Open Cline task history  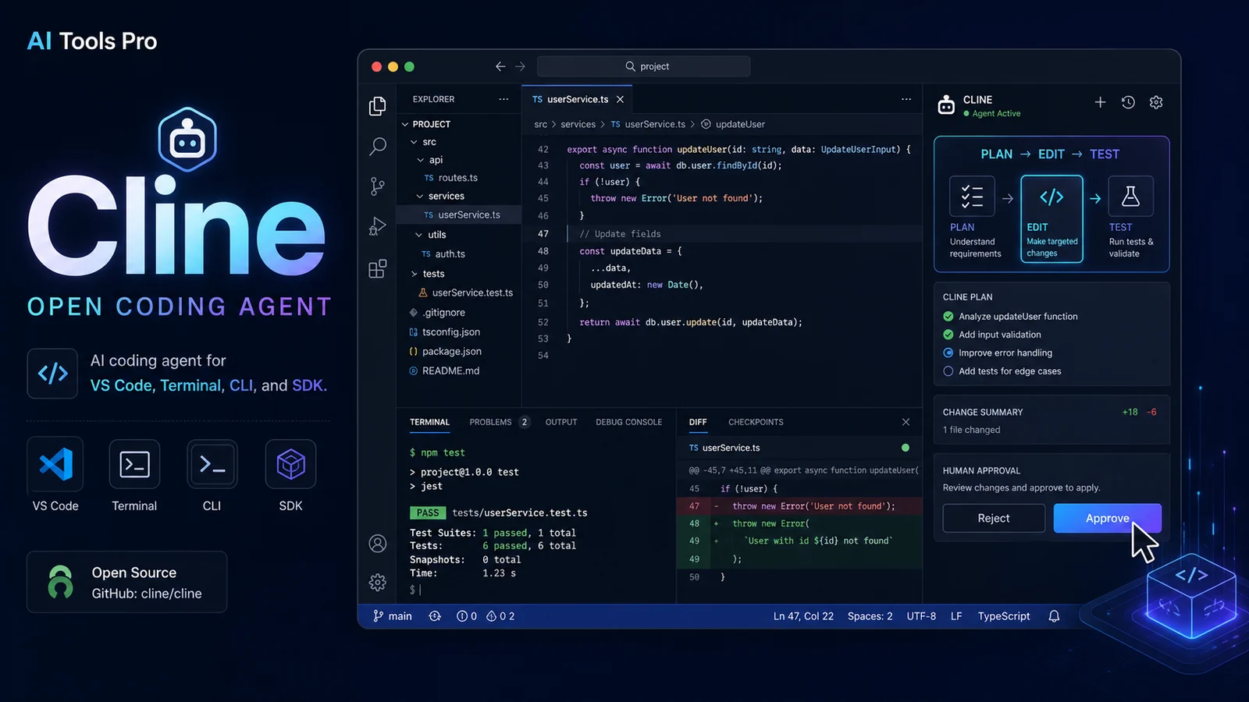pyautogui.click(x=1128, y=102)
